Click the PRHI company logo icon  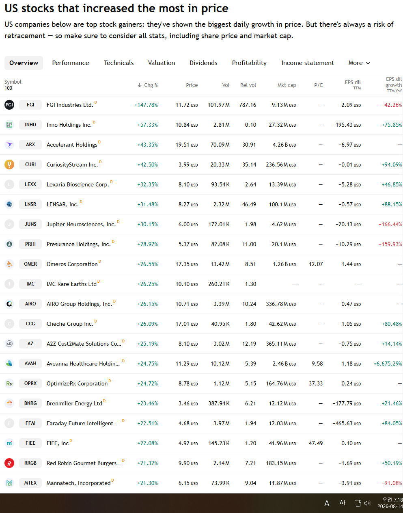pyautogui.click(x=9, y=244)
